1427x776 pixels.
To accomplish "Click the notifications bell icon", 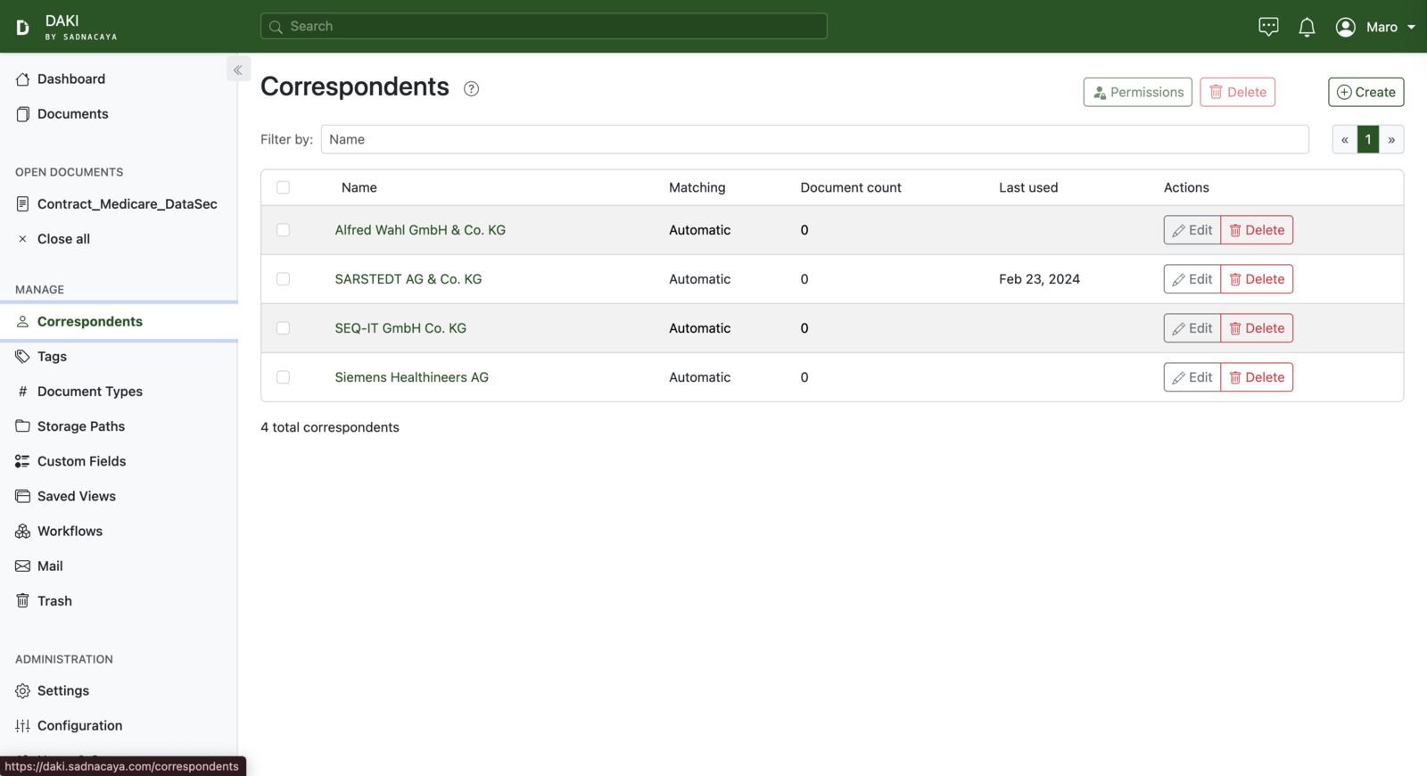I will pyautogui.click(x=1307, y=27).
